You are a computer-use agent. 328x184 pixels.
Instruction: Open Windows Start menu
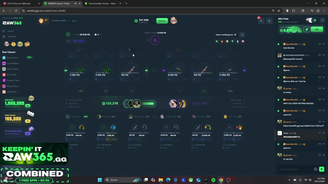tap(100, 180)
